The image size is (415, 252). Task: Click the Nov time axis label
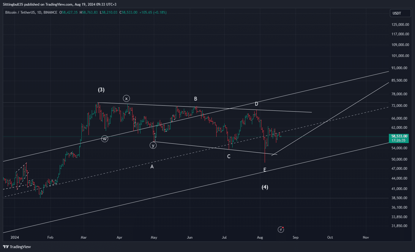pos(366,237)
